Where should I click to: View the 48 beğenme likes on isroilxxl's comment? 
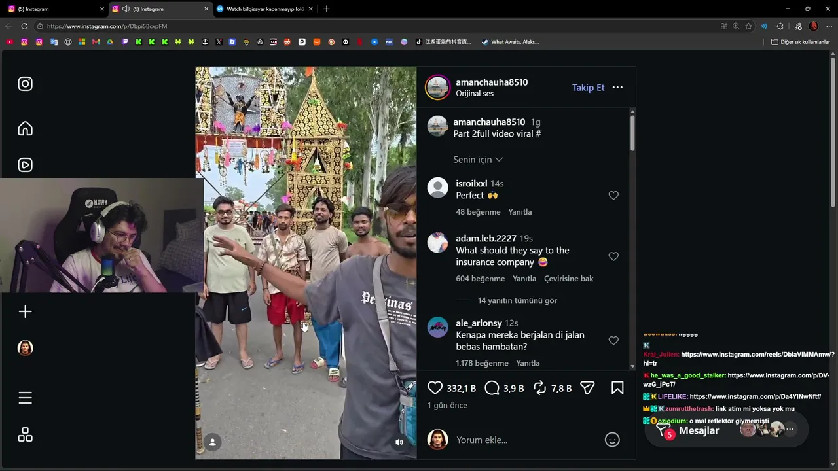coord(478,212)
